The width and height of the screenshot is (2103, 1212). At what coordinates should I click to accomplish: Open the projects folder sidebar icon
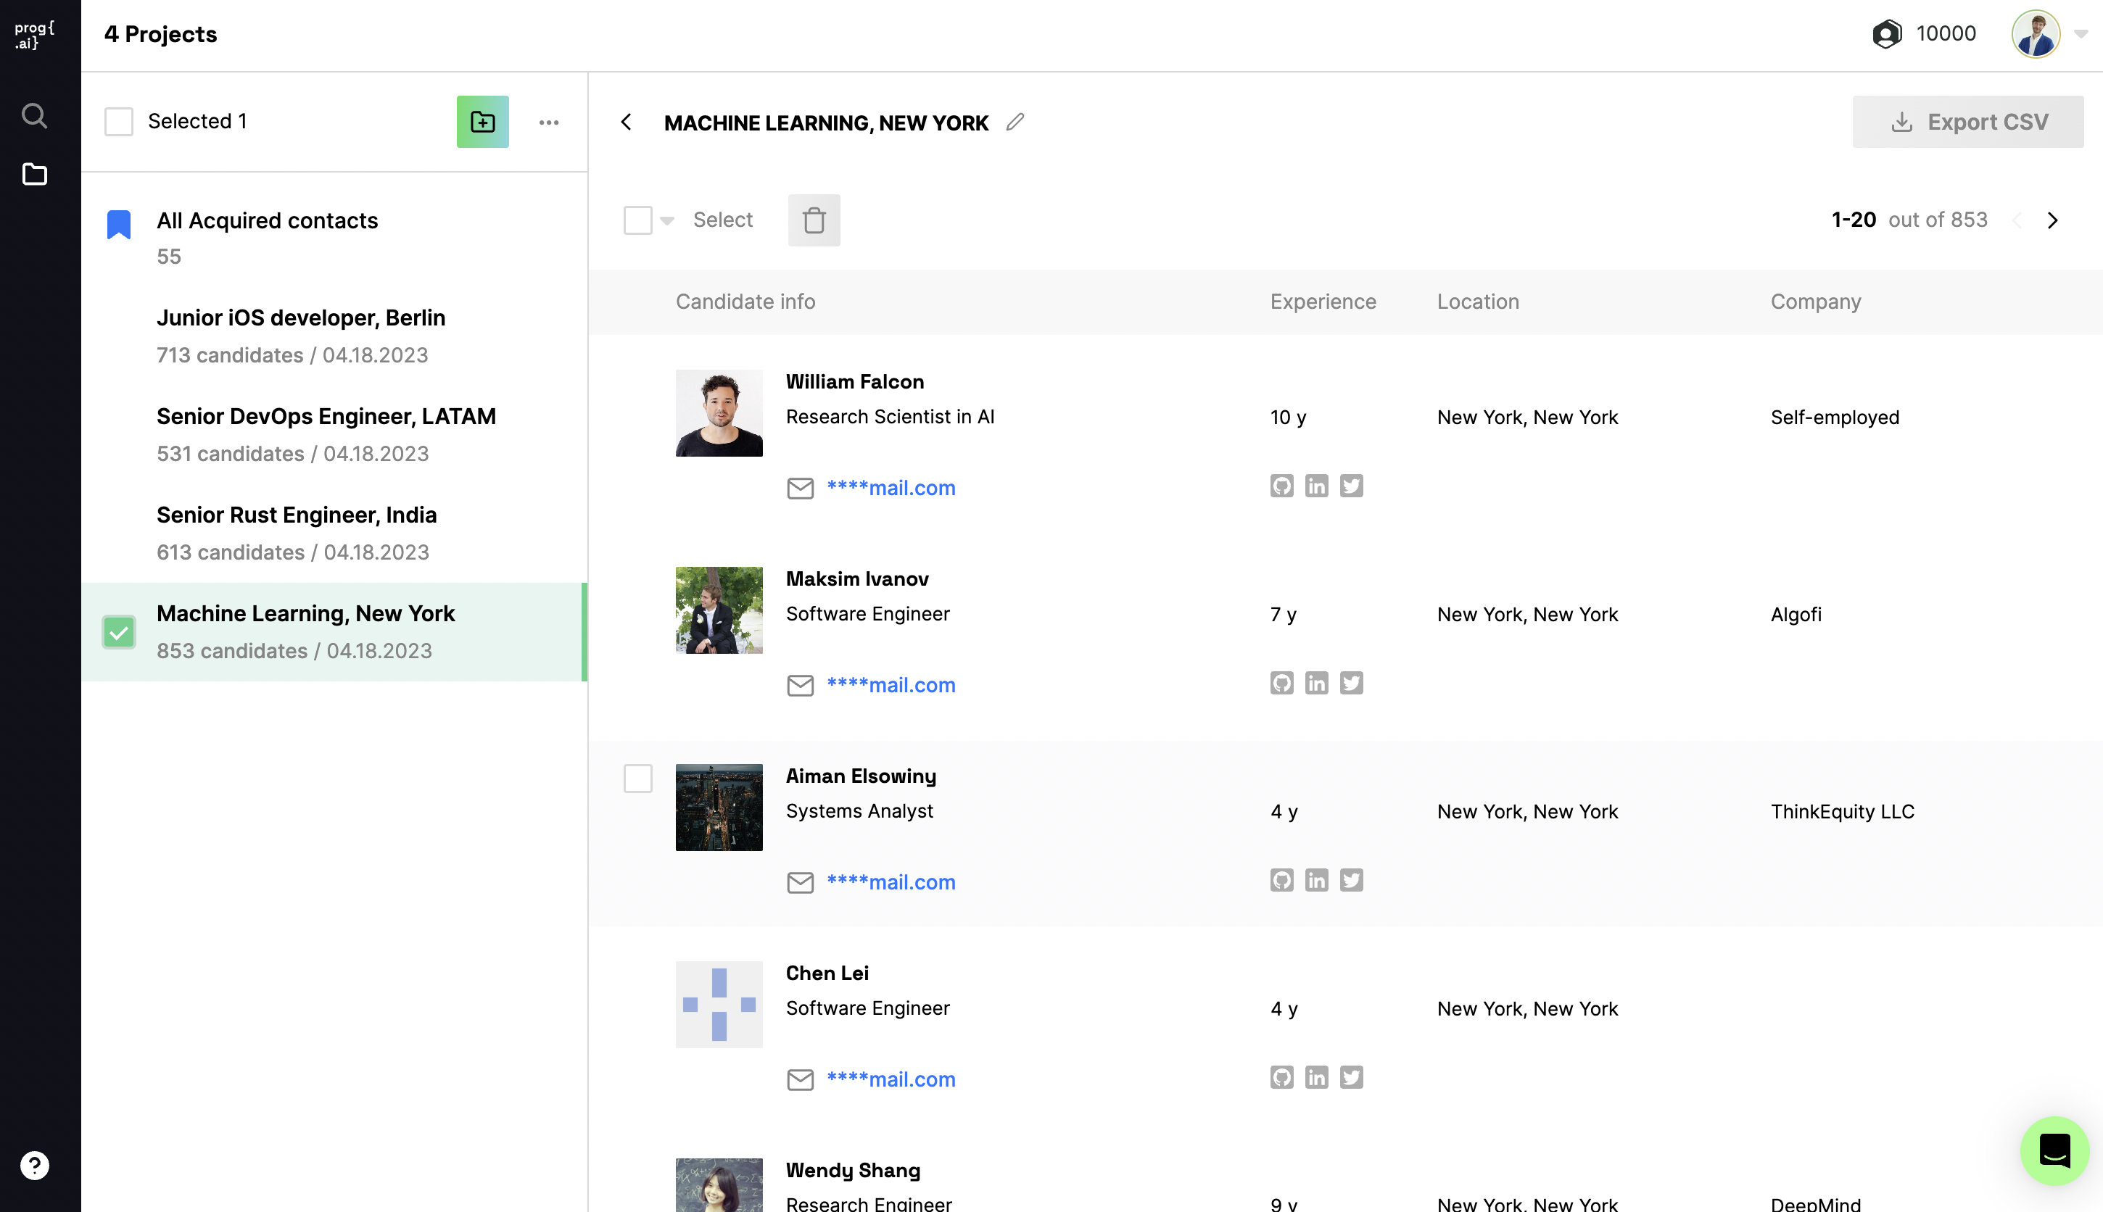(x=34, y=174)
